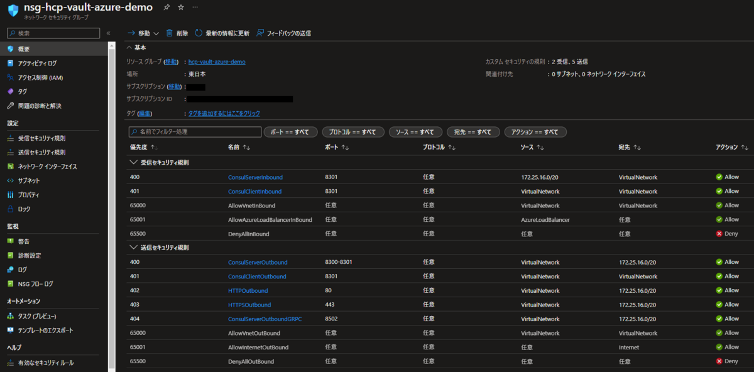Click 移動 link next to サブスクリプション
Screen dimensions: 754x372
(175, 87)
